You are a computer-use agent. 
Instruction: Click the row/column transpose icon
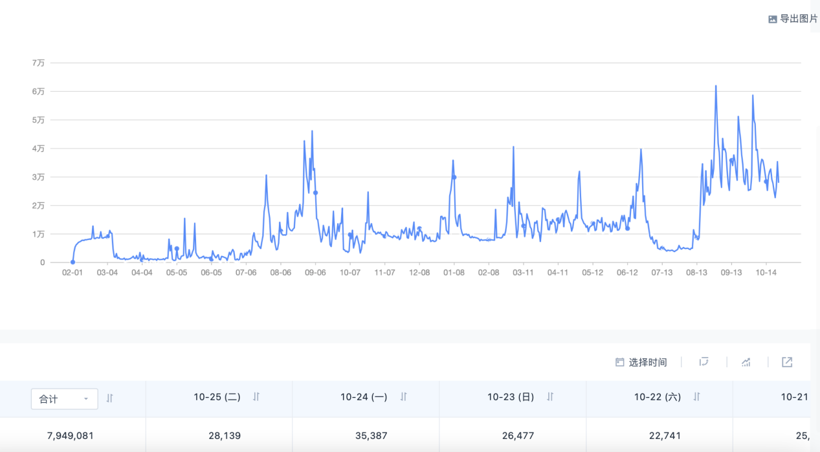tap(704, 362)
